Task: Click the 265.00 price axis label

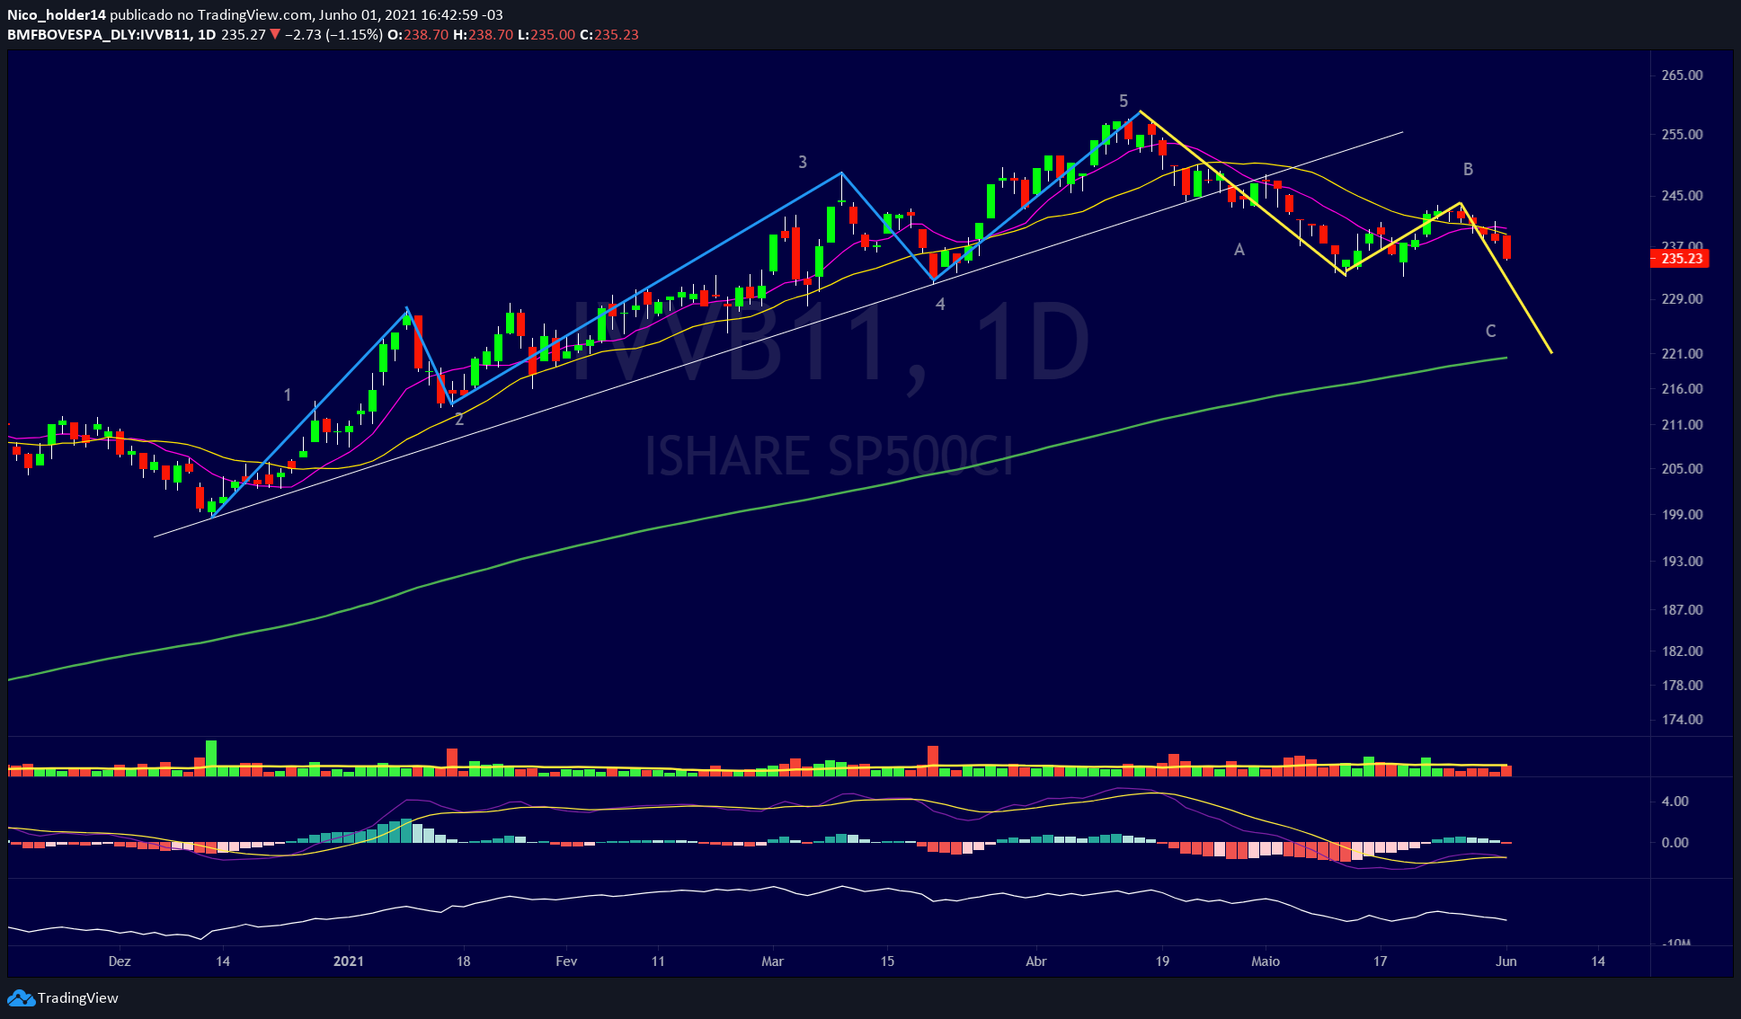Action: click(x=1682, y=75)
